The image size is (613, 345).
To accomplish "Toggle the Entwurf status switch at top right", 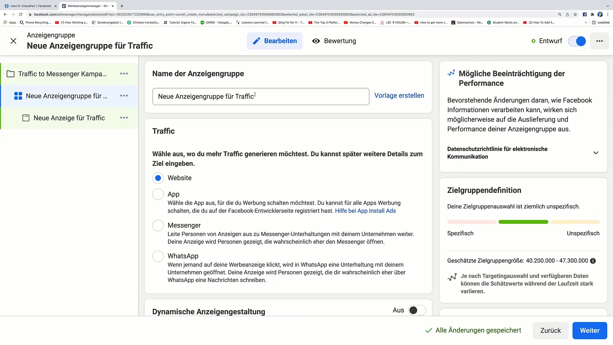I will pyautogui.click(x=578, y=41).
